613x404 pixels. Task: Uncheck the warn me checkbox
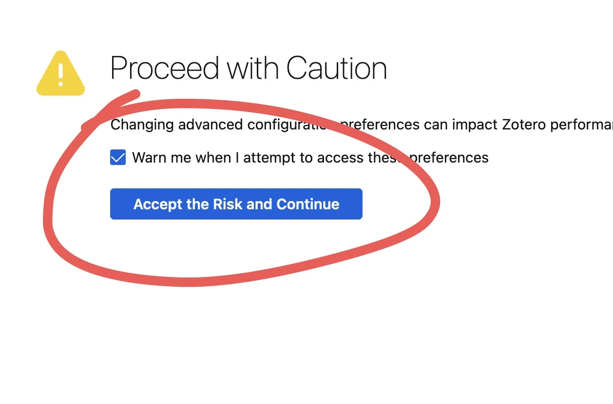[x=118, y=158]
